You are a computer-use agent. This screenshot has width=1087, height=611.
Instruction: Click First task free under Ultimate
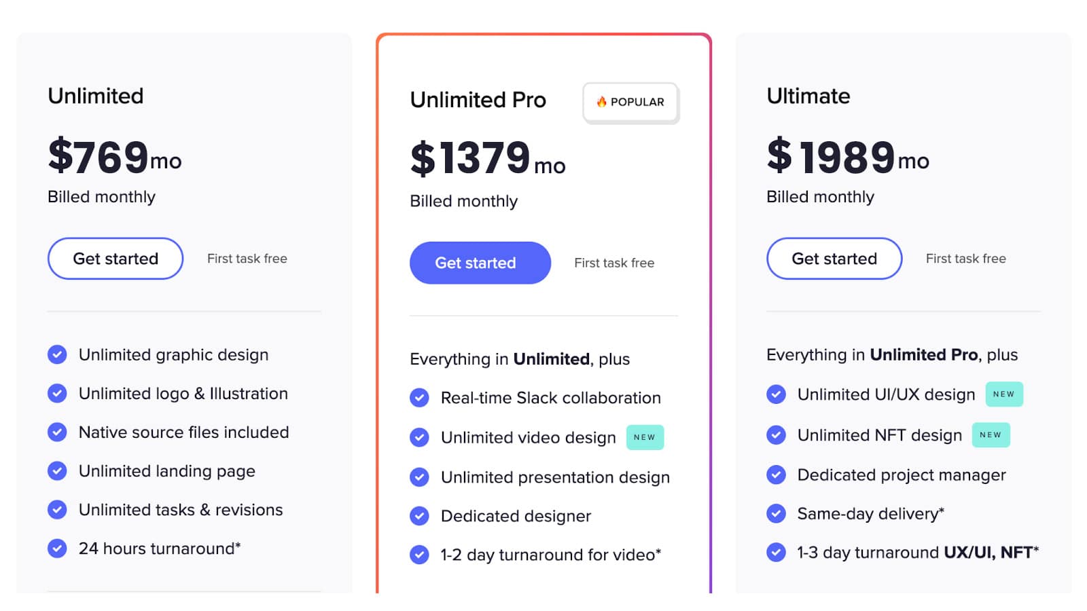(x=965, y=259)
